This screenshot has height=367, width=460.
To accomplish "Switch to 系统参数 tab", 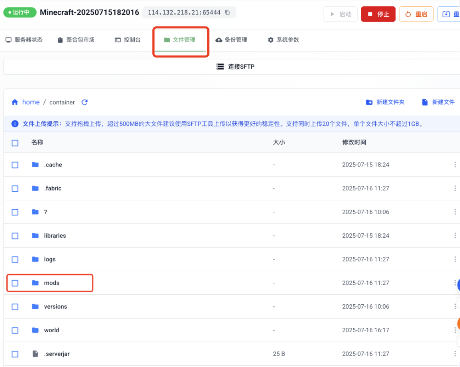I will (x=283, y=40).
